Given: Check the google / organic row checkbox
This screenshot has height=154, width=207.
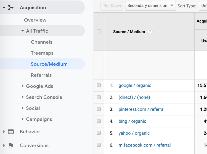Looking at the screenshot, I should coord(99,85).
